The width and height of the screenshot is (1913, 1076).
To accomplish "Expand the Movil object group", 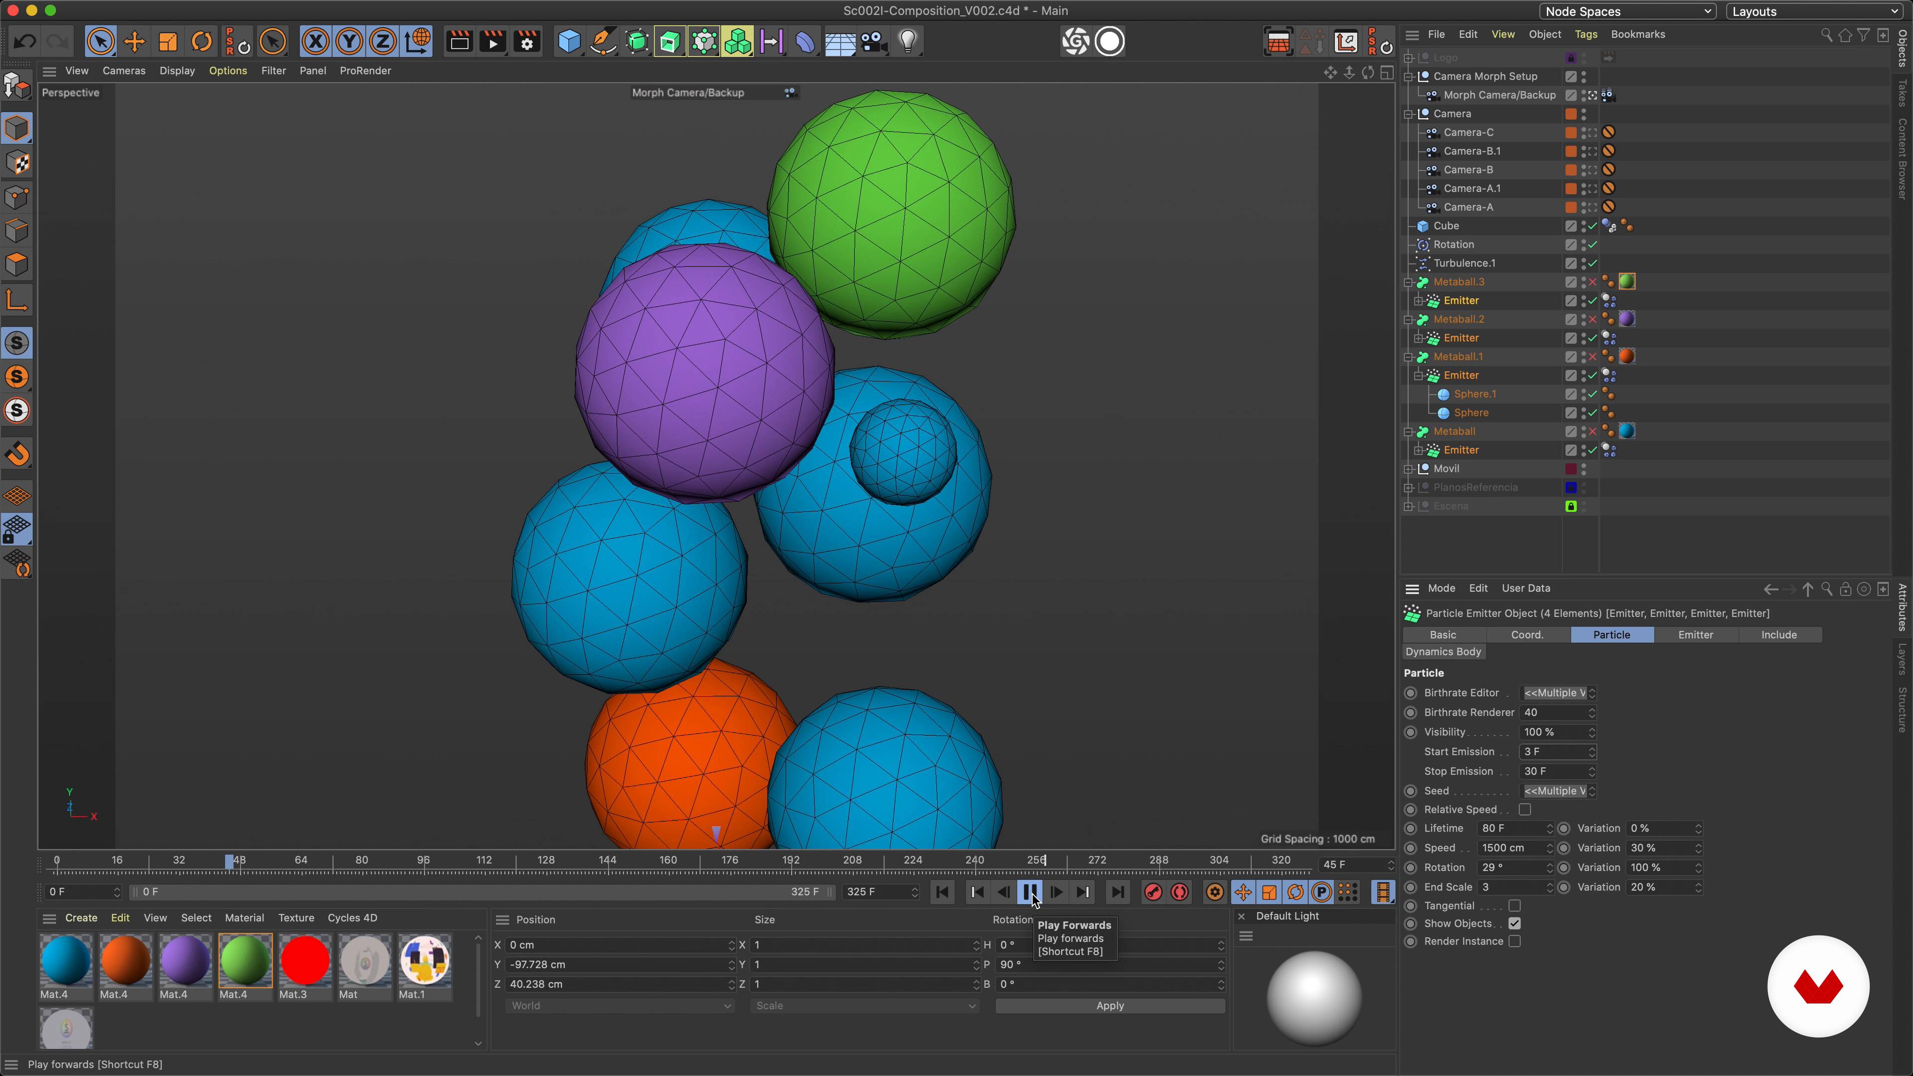I will [1408, 469].
